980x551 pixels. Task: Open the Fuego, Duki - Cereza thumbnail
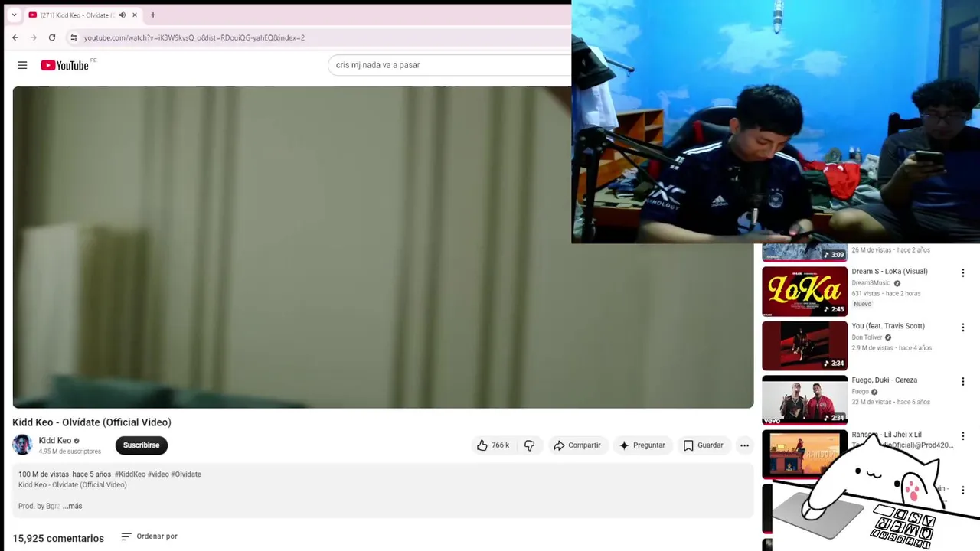[805, 399]
